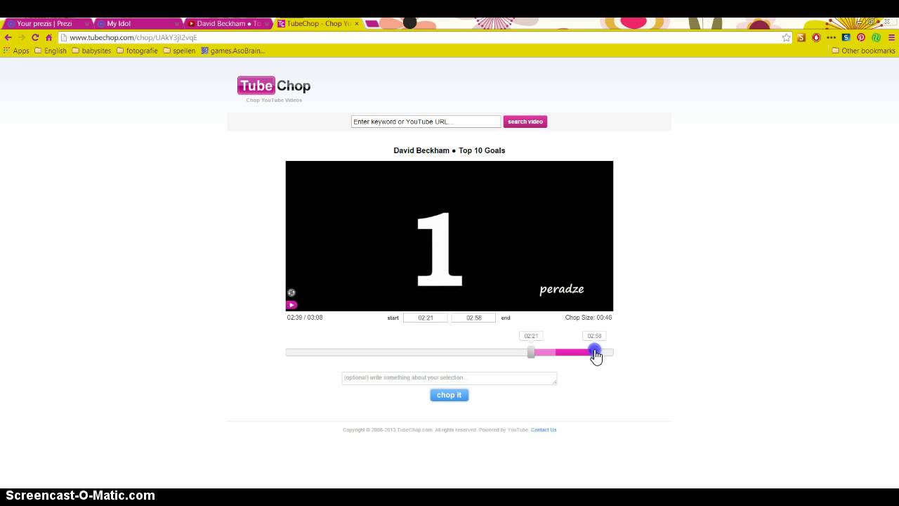Click the blue end handle on the slider
Screen dimensions: 899x506
[x=594, y=349]
